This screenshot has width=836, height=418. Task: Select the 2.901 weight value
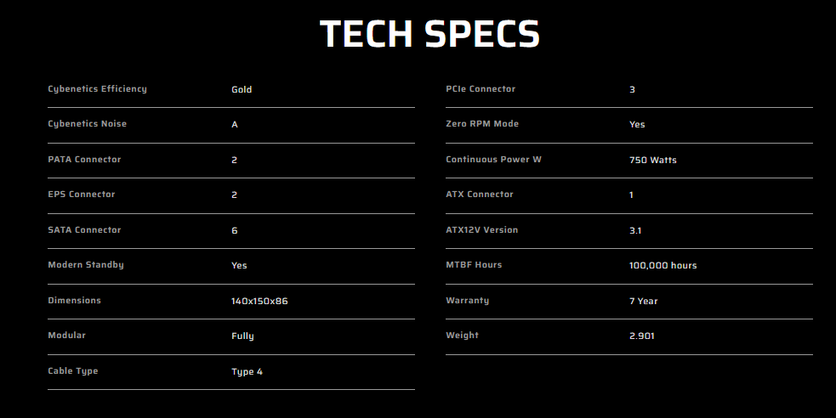click(x=642, y=336)
